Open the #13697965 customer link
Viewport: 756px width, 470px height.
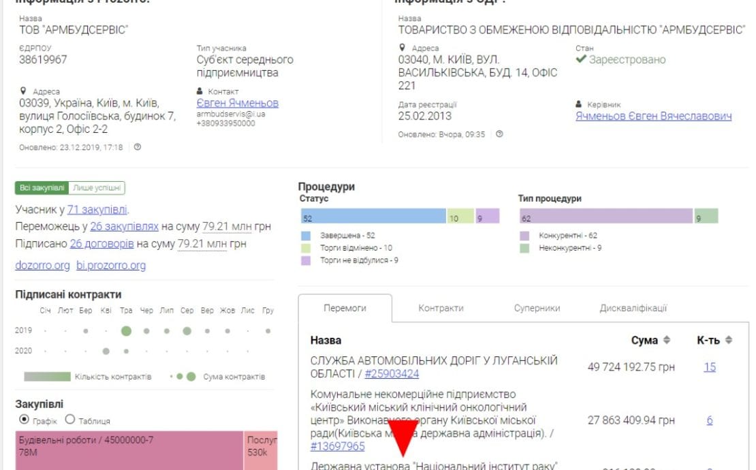[x=338, y=446]
